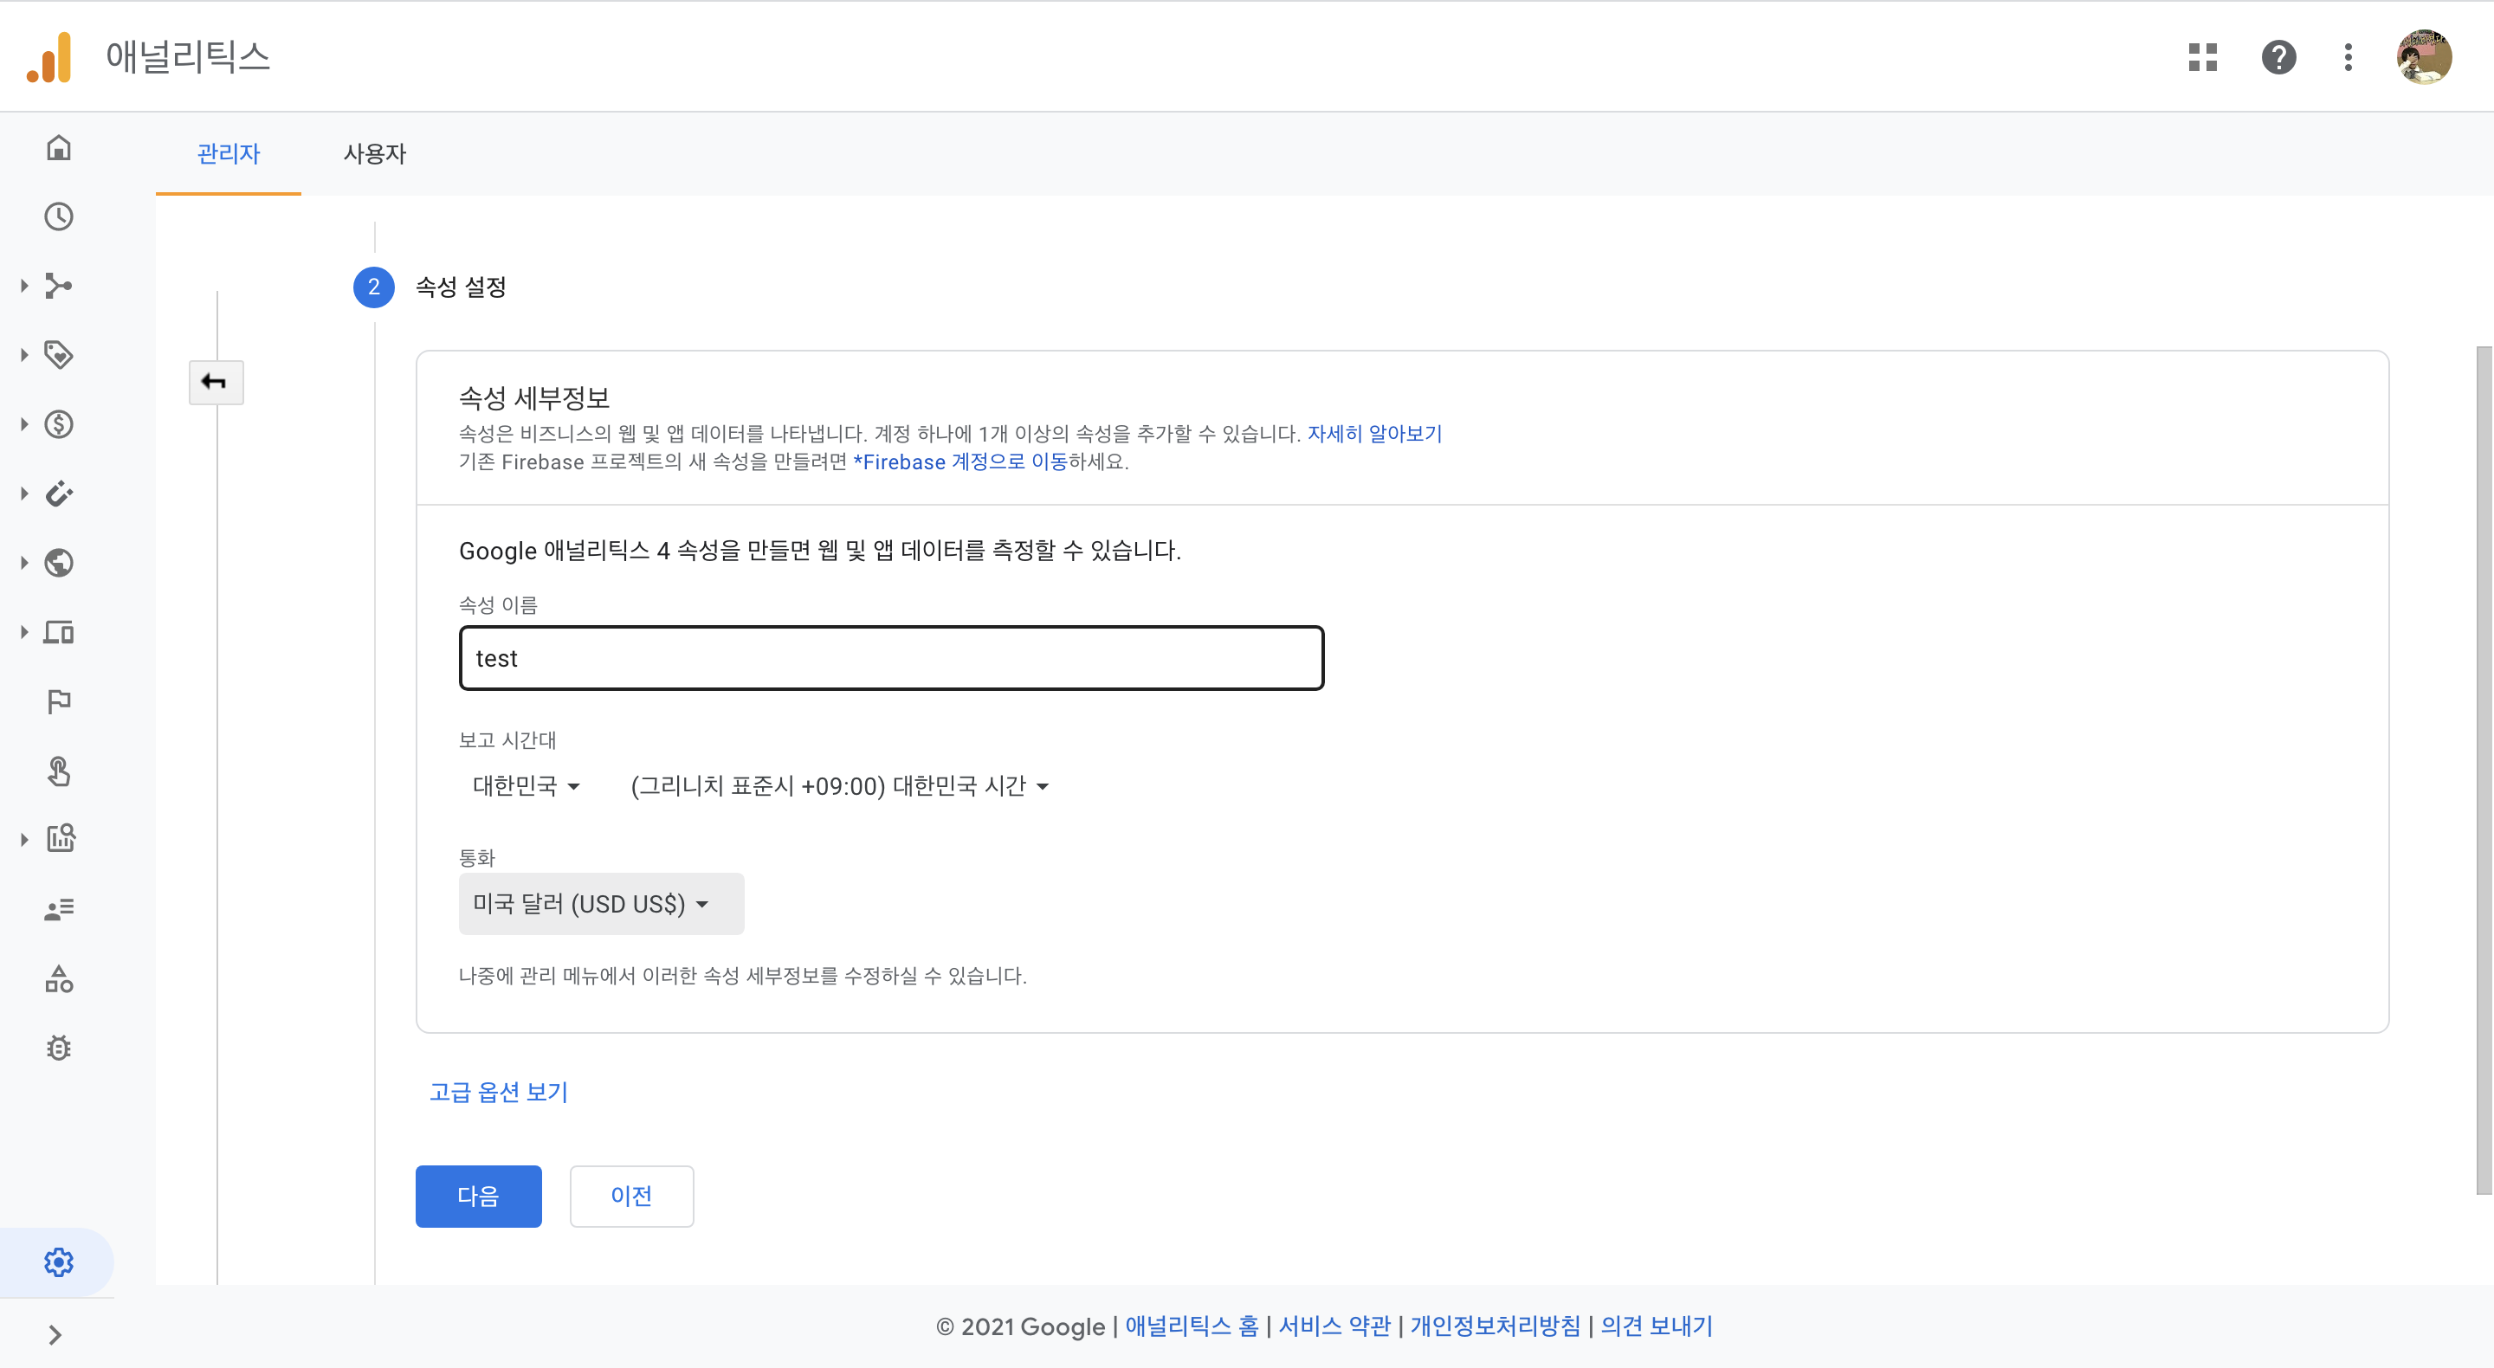The height and width of the screenshot is (1368, 2494).
Task: Click the 이전 button
Action: click(631, 1196)
